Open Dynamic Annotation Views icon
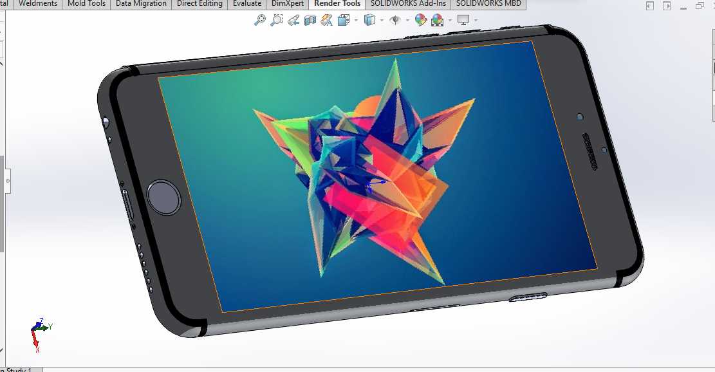Image resolution: width=715 pixels, height=372 pixels. pos(326,20)
